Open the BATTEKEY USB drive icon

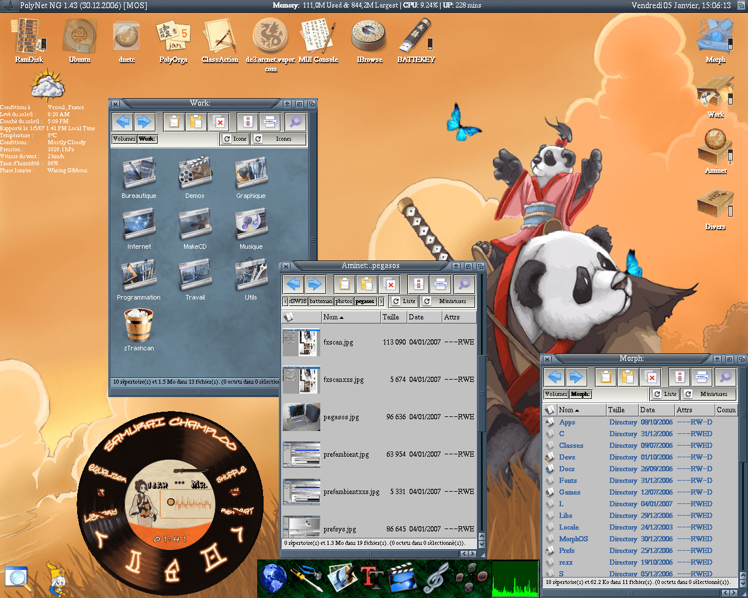pyautogui.click(x=416, y=36)
